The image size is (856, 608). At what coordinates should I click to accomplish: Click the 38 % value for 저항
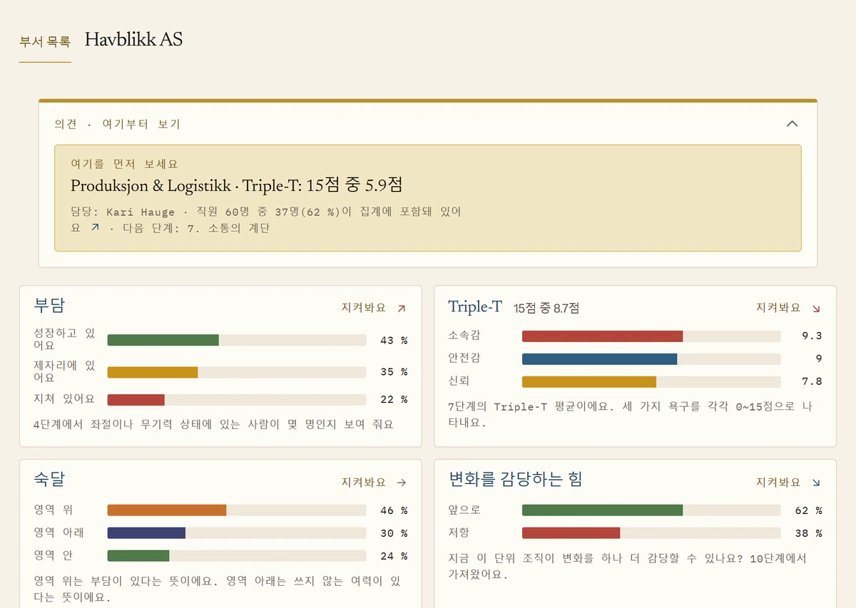(x=808, y=533)
